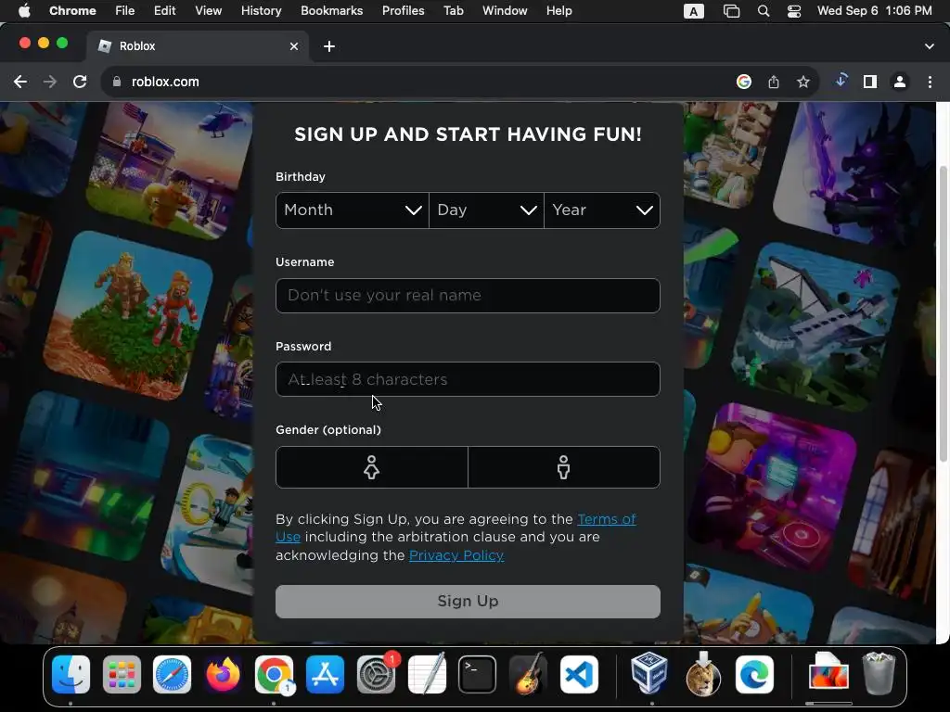The height and width of the screenshot is (712, 950).
Task: Open Finder from the dock
Action: click(71, 674)
